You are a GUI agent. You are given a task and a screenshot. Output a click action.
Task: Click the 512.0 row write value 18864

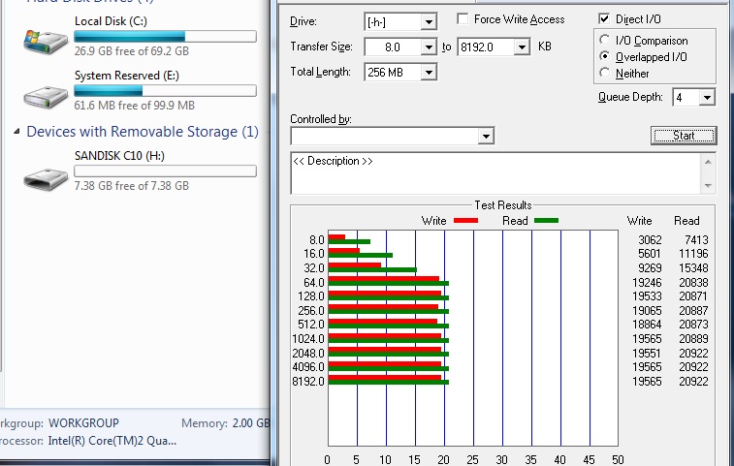tap(647, 325)
